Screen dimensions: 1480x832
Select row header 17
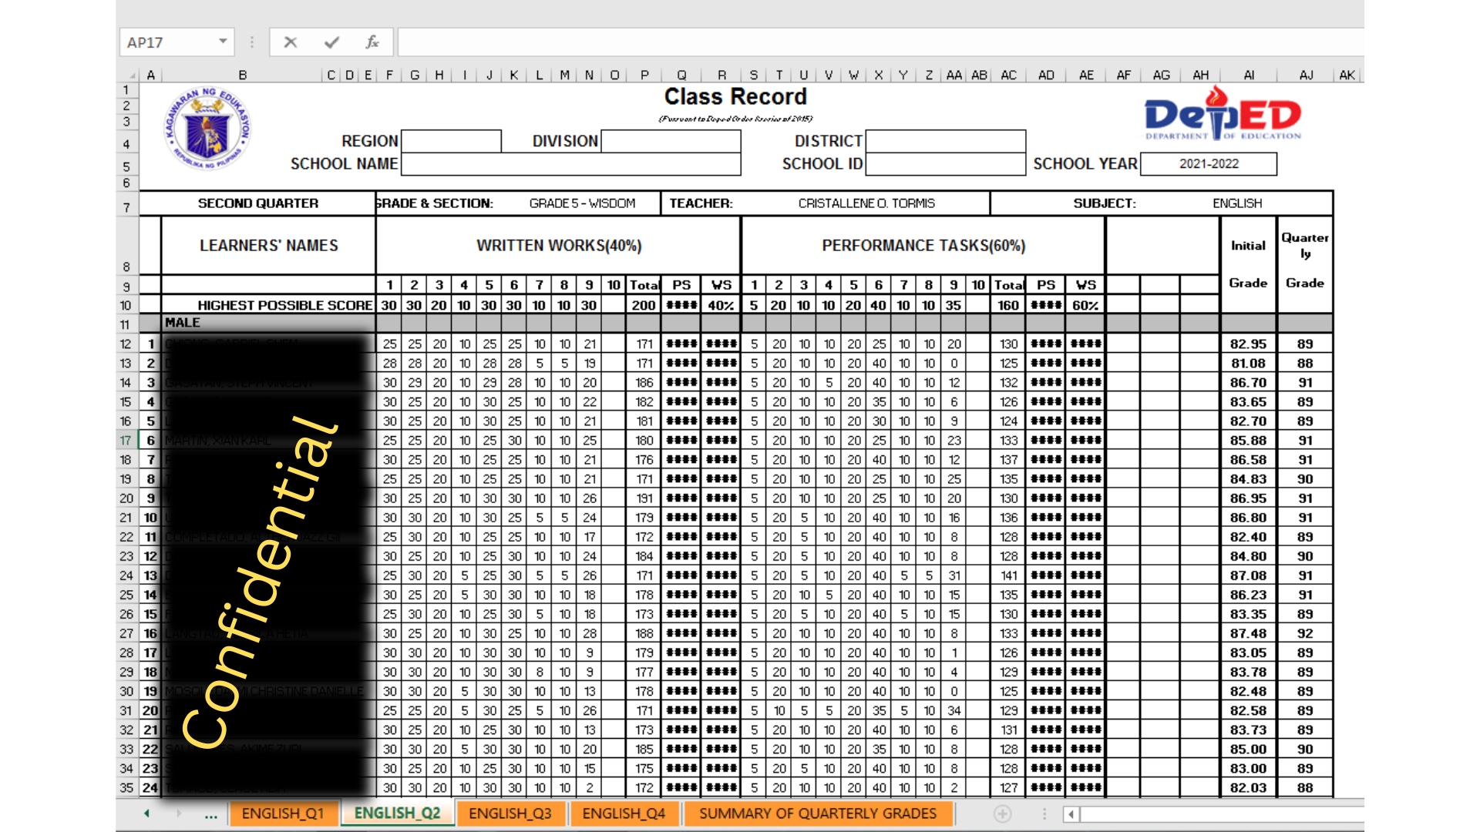(x=126, y=441)
